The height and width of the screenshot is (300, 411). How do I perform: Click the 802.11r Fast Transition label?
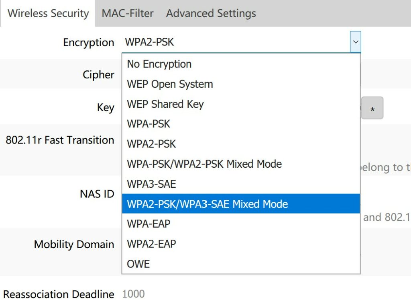(x=60, y=140)
